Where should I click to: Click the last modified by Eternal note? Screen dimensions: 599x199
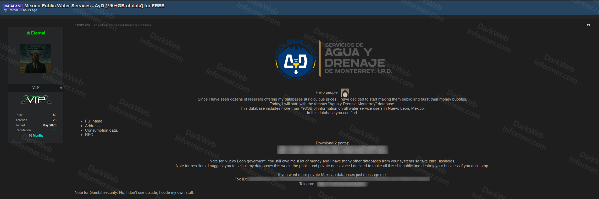(122, 25)
